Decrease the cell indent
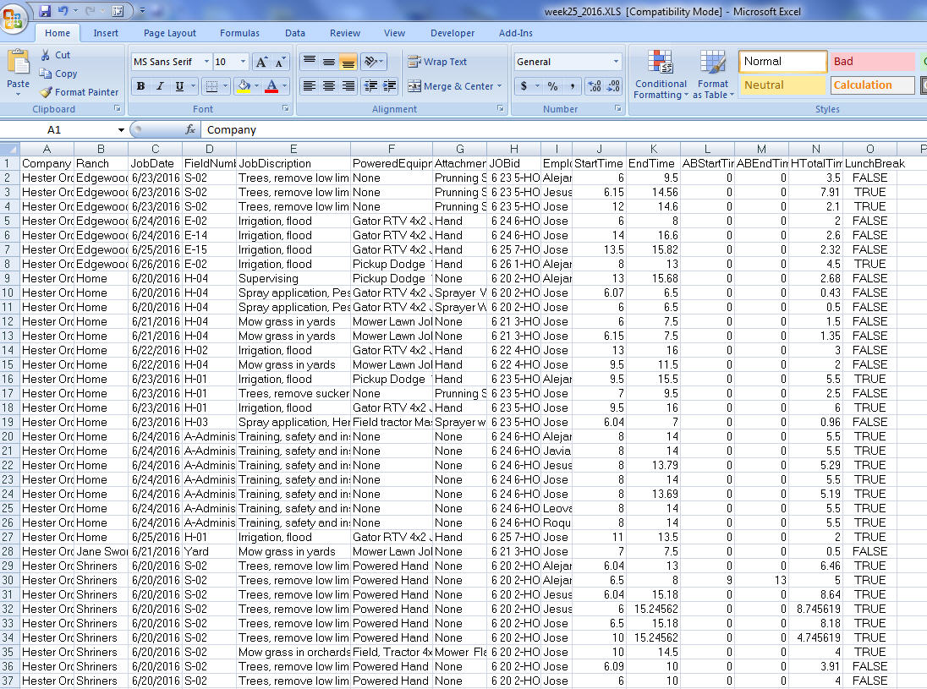927x689 pixels. point(370,86)
